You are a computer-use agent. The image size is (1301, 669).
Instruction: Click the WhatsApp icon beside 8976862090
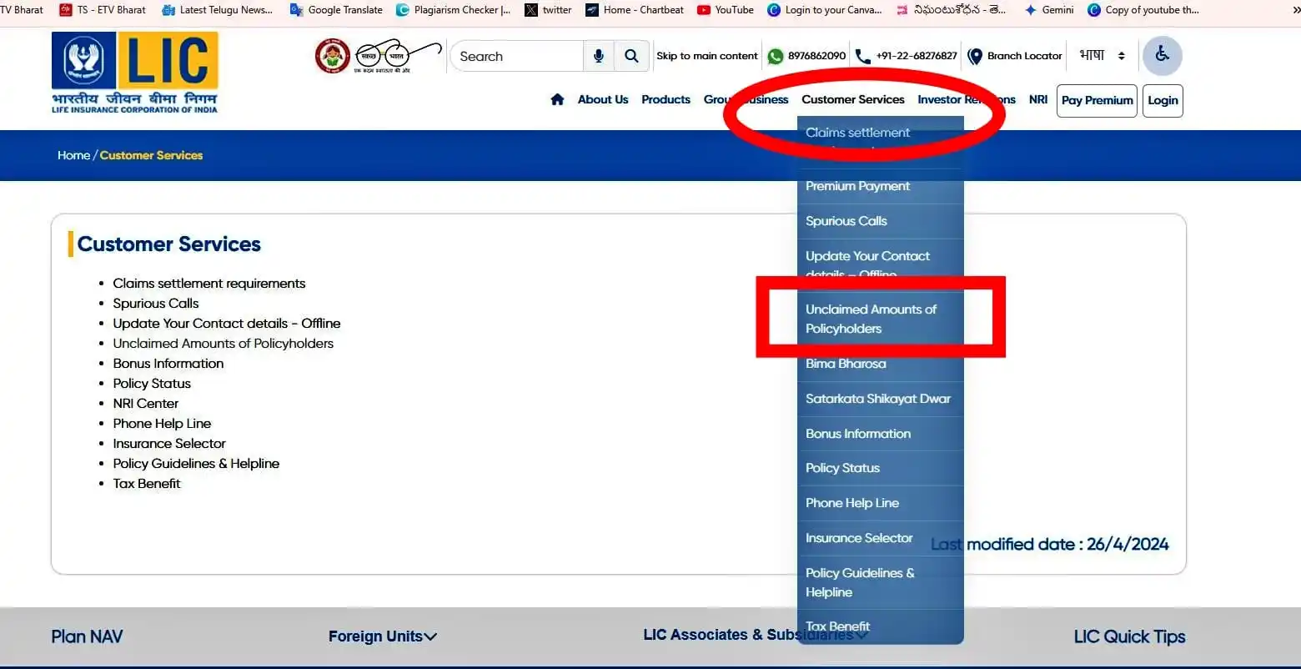(x=776, y=56)
